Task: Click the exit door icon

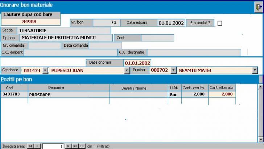Action: tap(258, 7)
